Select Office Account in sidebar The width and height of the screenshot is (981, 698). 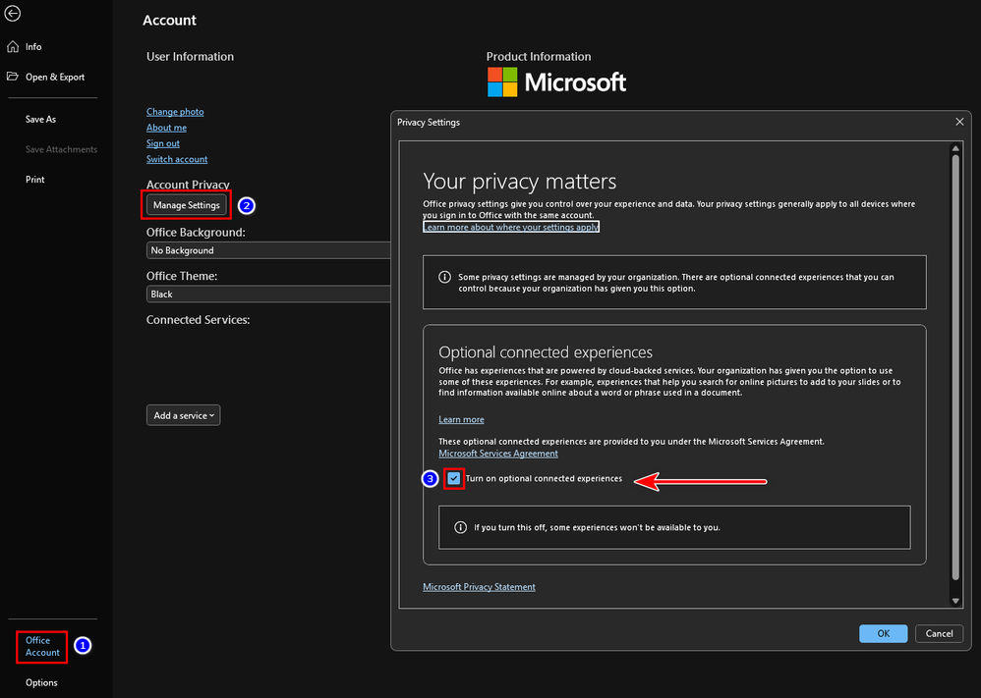tap(42, 646)
